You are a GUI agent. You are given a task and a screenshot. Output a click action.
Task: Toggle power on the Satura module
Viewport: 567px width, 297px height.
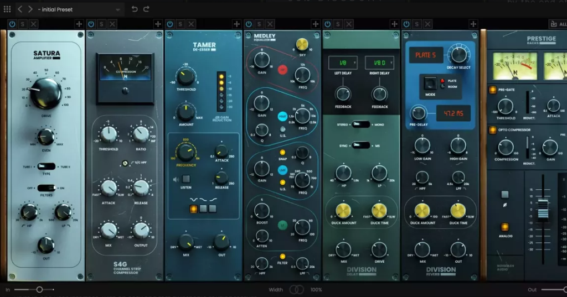[12, 24]
